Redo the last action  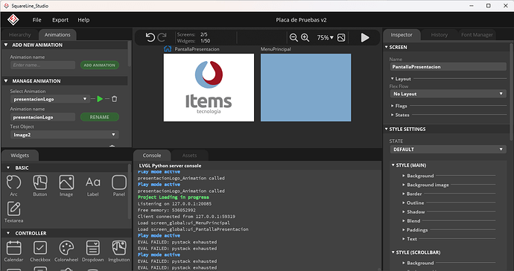162,37
